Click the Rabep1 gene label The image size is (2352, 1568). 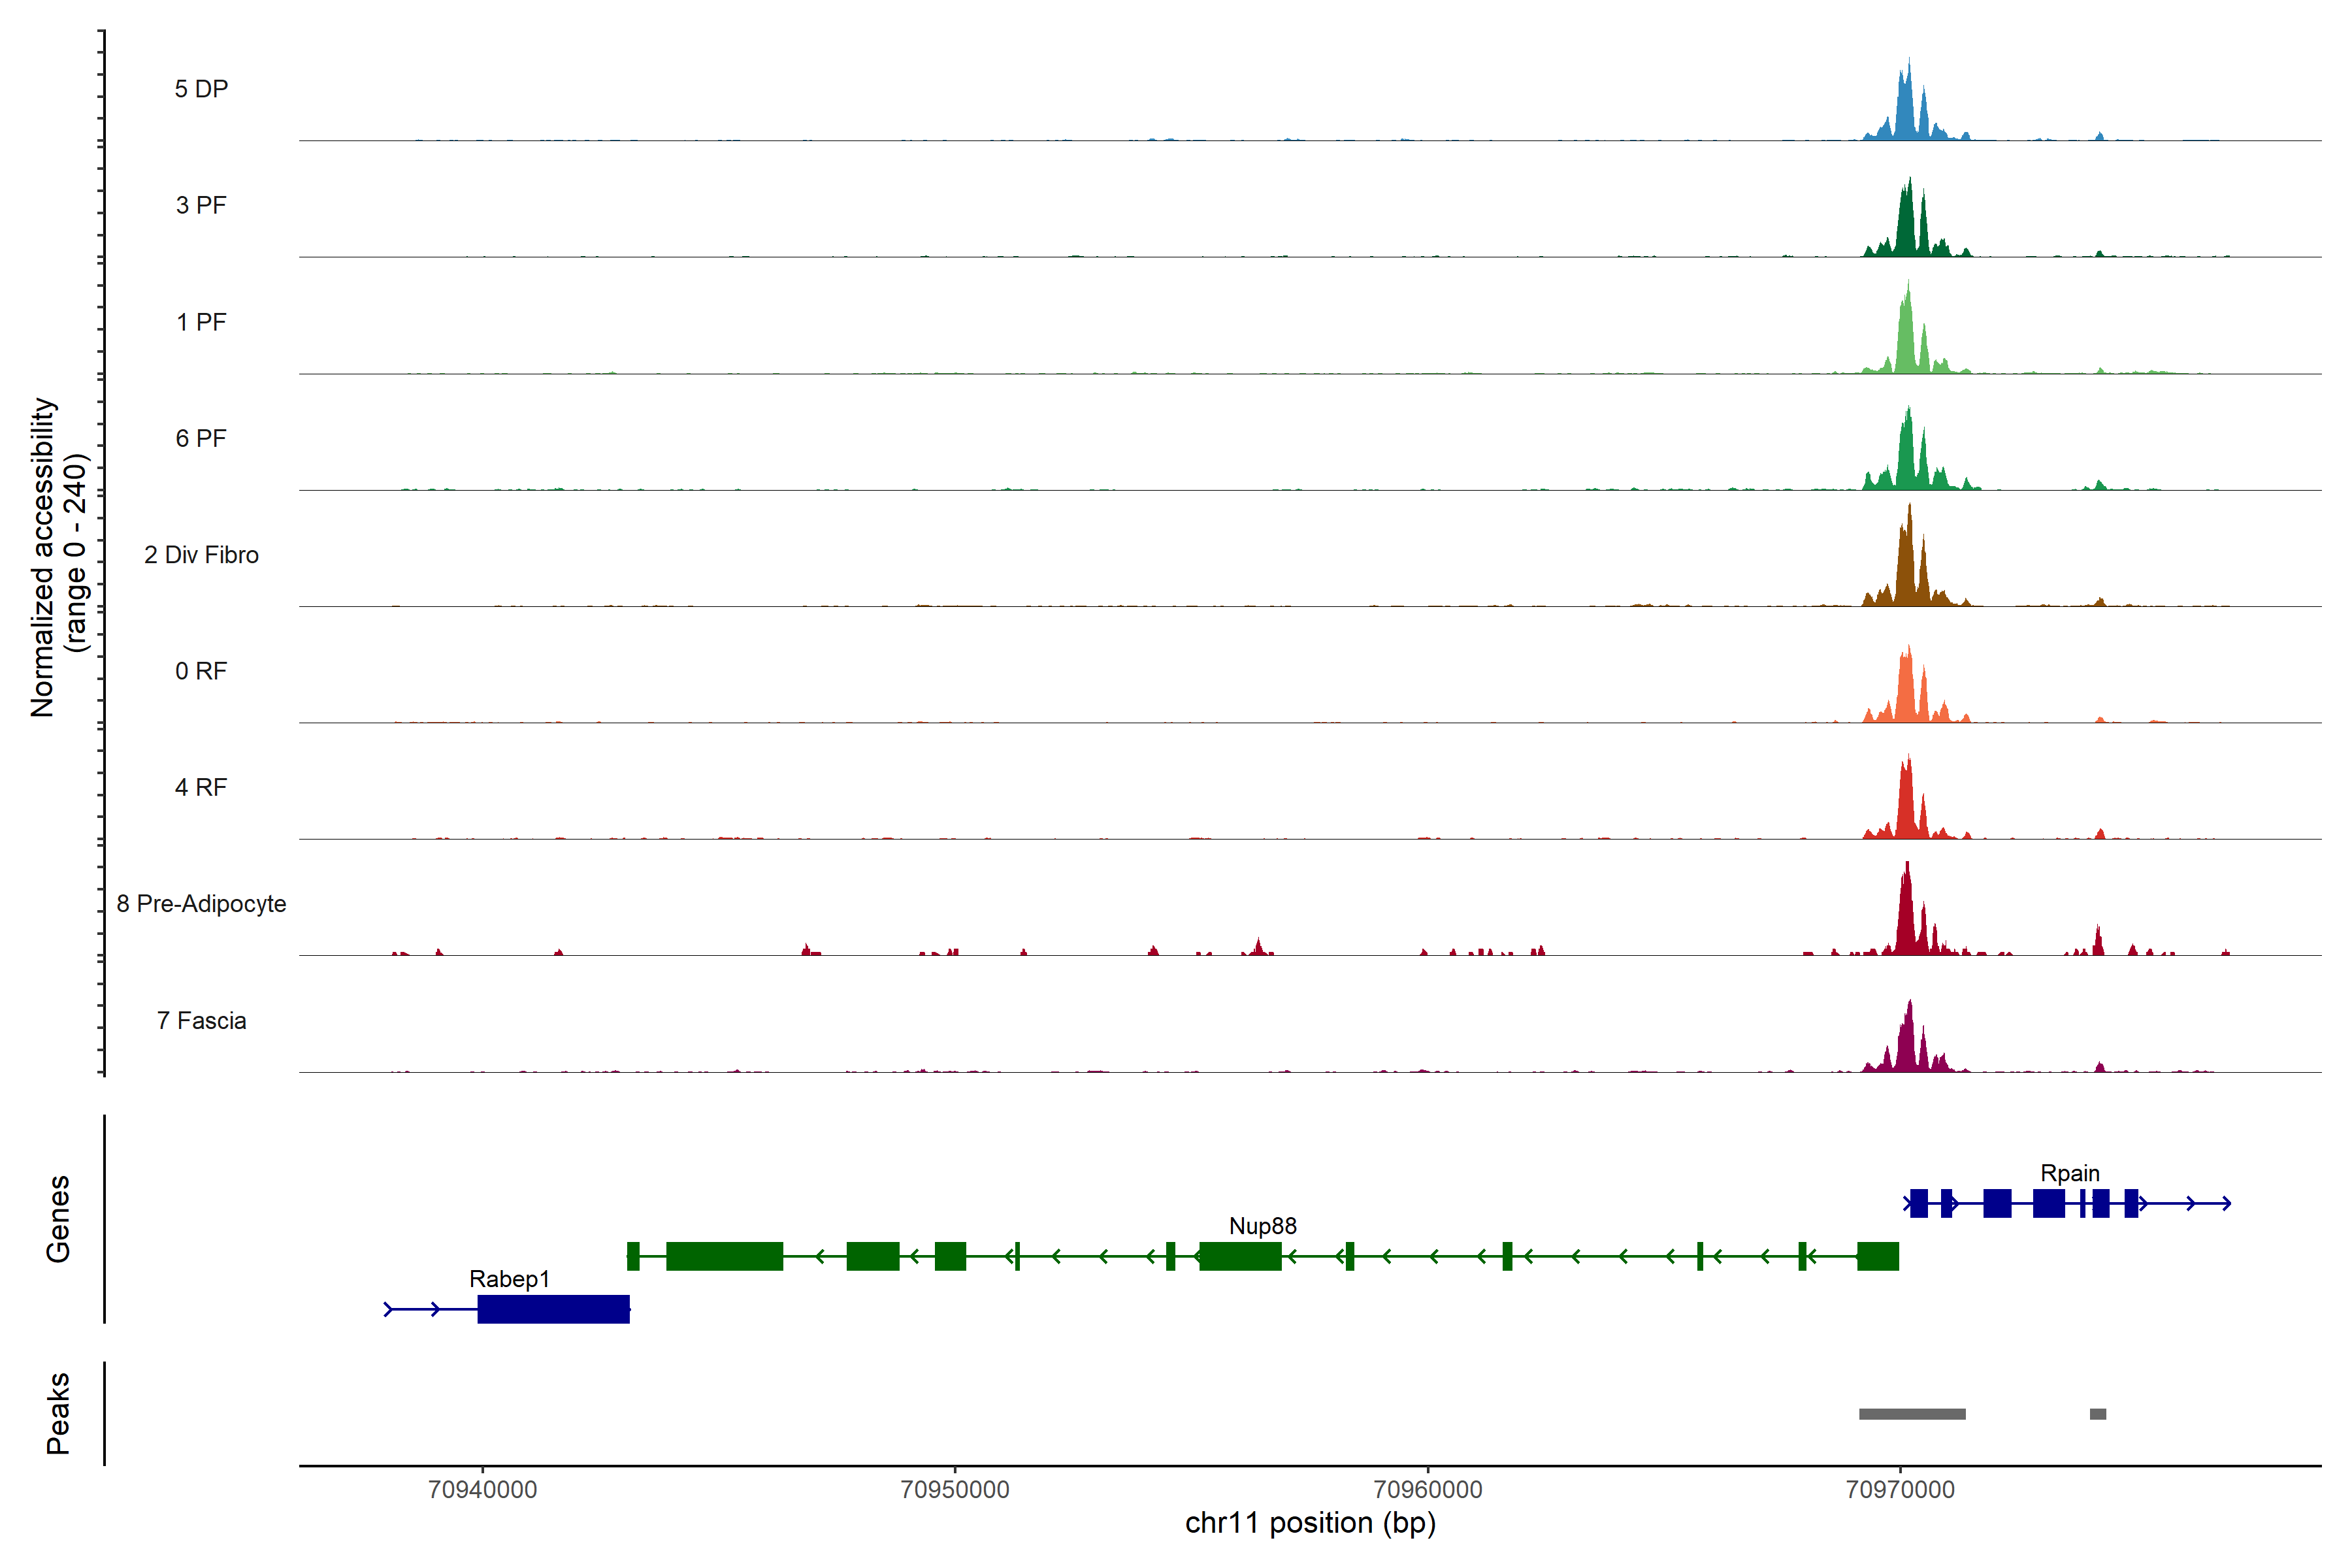[509, 1278]
